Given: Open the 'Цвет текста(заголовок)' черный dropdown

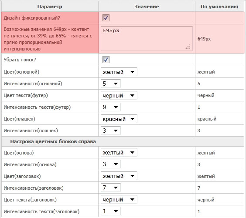Looking at the screenshot, I should pyautogui.click(x=119, y=199).
